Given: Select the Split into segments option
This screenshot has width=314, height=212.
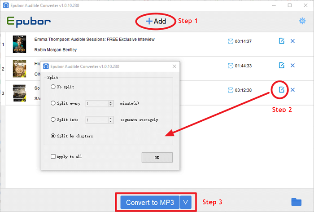Looking at the screenshot, I should pyautogui.click(x=53, y=119).
